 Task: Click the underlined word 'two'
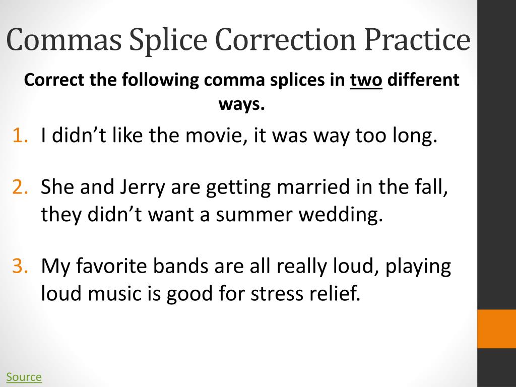click(x=366, y=80)
